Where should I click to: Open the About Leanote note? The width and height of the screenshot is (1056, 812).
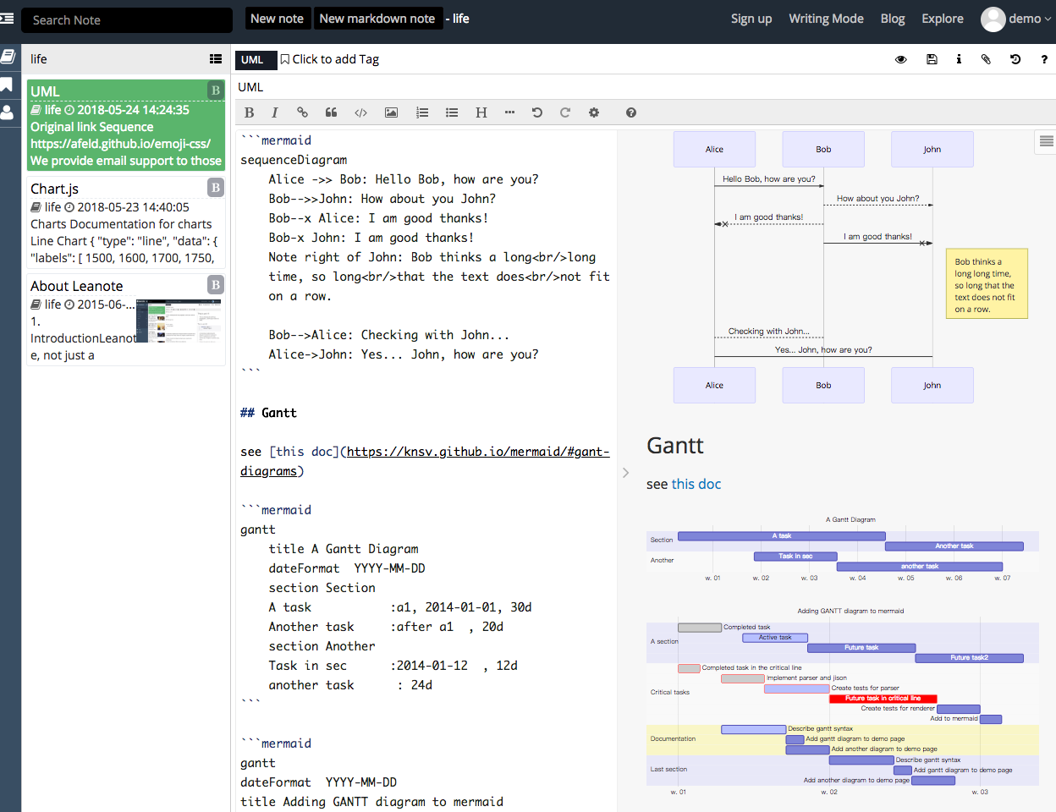pyautogui.click(x=126, y=320)
